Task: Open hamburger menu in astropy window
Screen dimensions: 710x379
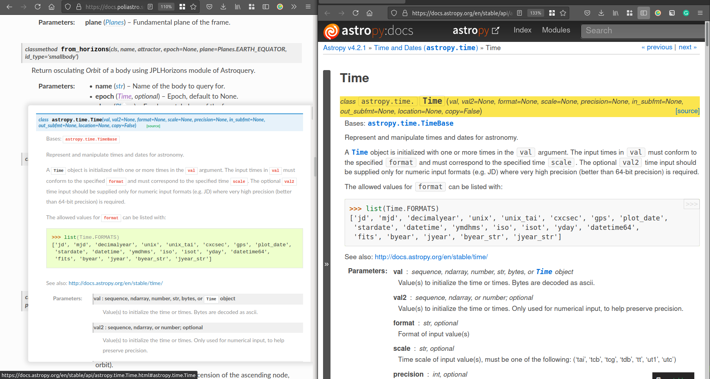Action: pyautogui.click(x=700, y=13)
